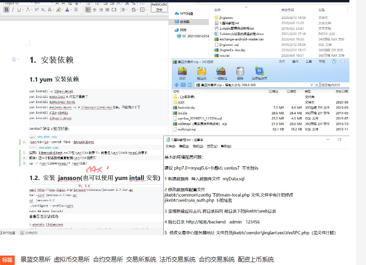Click the 景蓝交易所 tag link
The image size is (366, 265).
point(36,259)
